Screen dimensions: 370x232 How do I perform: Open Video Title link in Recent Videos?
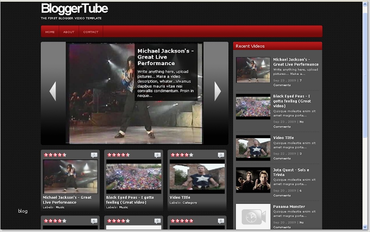pyautogui.click(x=284, y=138)
